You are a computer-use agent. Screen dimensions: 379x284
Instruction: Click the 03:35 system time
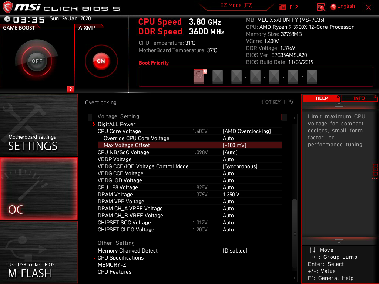coord(29,20)
